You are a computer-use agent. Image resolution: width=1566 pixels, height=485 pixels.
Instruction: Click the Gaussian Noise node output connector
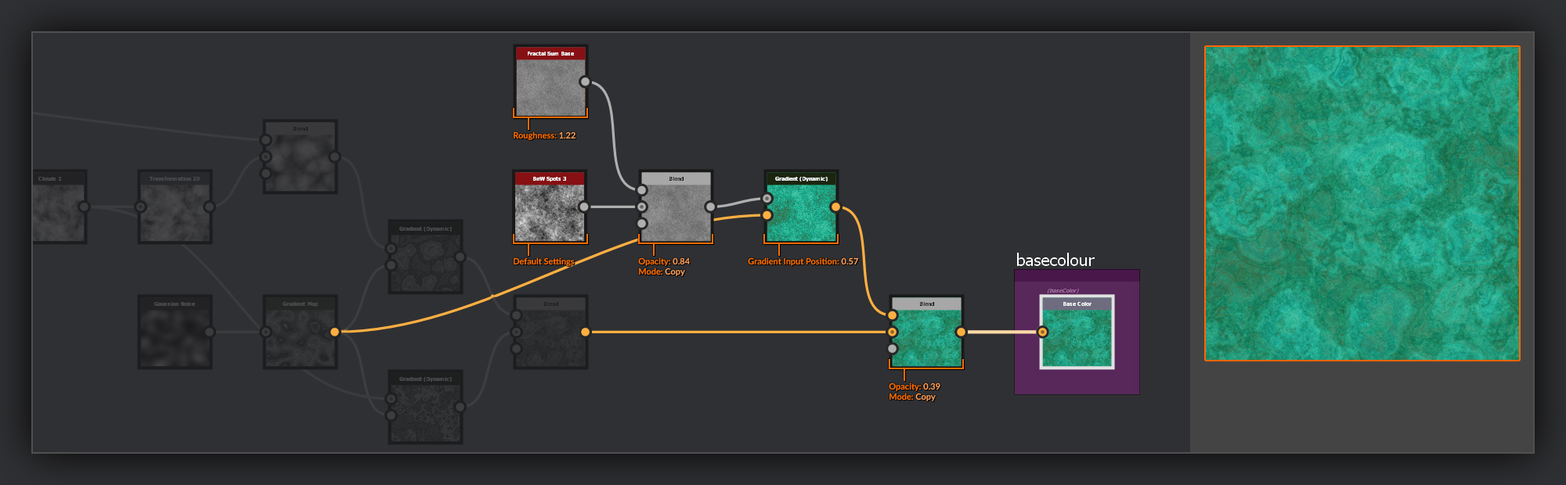coord(209,332)
